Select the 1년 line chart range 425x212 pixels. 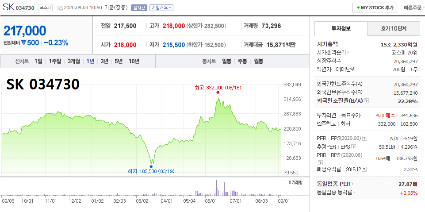tap(90, 61)
